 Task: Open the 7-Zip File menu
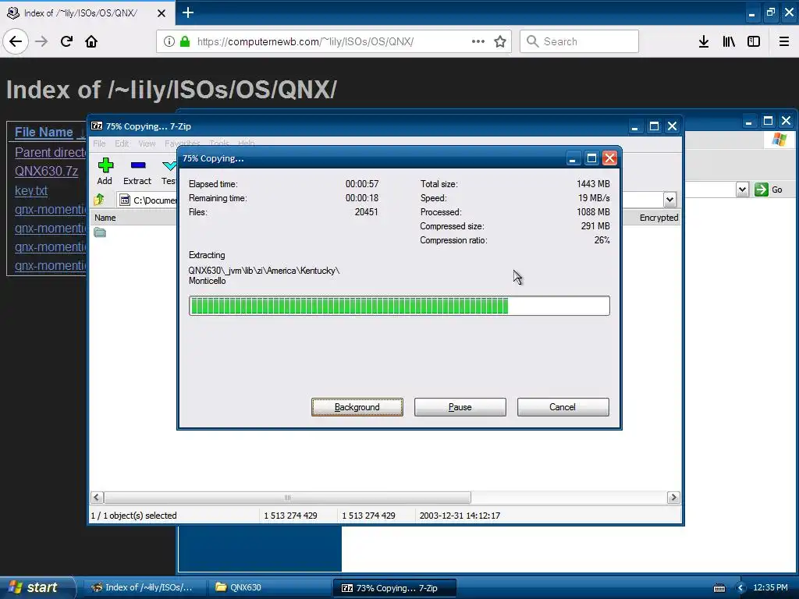pos(99,144)
